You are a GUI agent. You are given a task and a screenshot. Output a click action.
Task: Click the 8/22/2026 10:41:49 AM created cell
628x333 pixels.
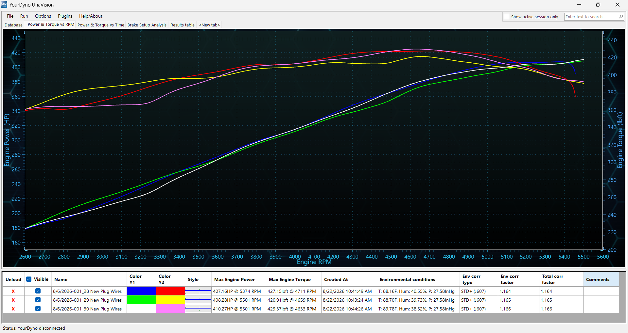click(x=349, y=291)
